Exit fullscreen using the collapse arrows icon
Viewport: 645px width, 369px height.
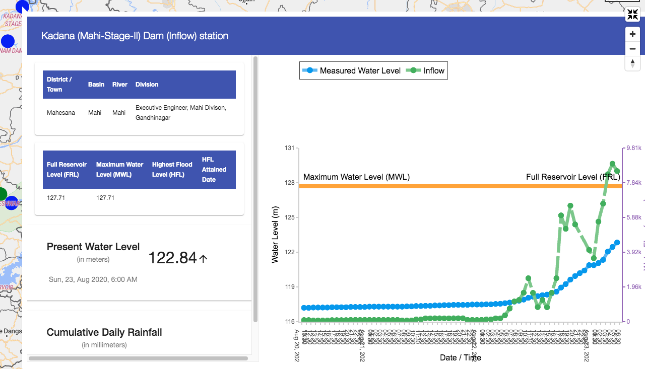pos(632,15)
